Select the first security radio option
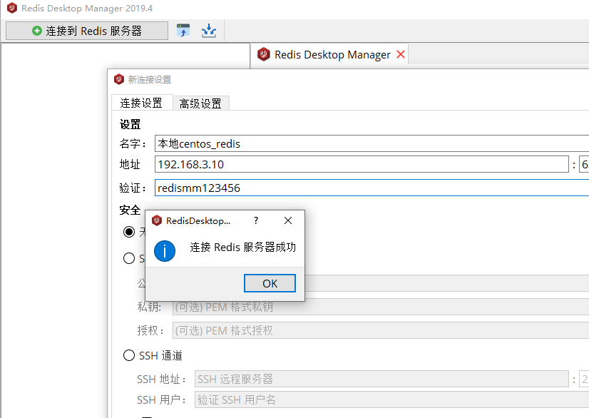The height and width of the screenshot is (418, 589). pyautogui.click(x=129, y=232)
